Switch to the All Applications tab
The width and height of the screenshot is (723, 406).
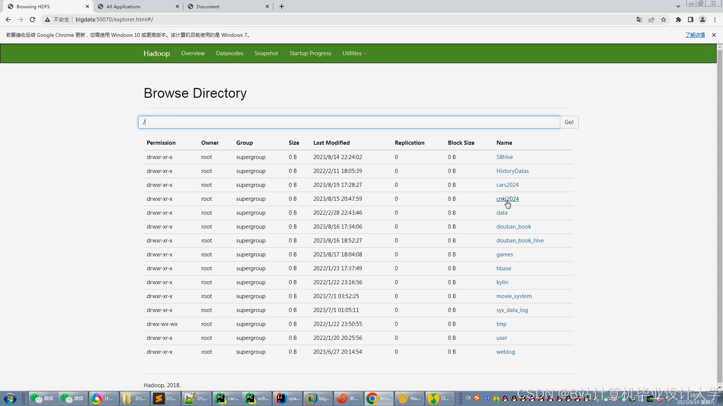click(123, 6)
